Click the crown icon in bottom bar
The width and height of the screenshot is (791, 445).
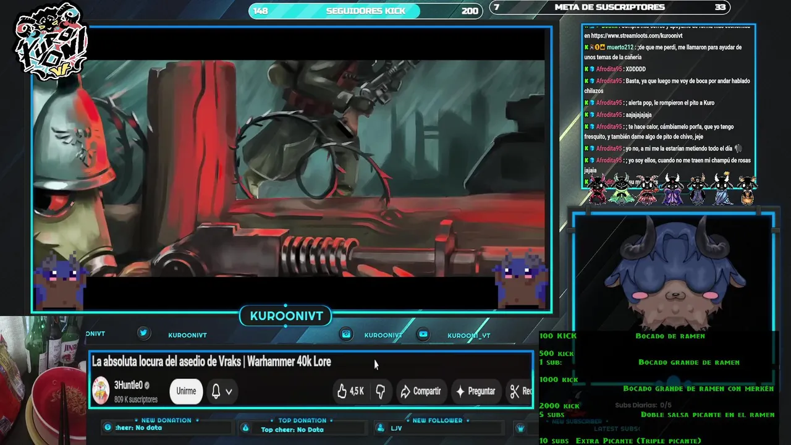(520, 428)
